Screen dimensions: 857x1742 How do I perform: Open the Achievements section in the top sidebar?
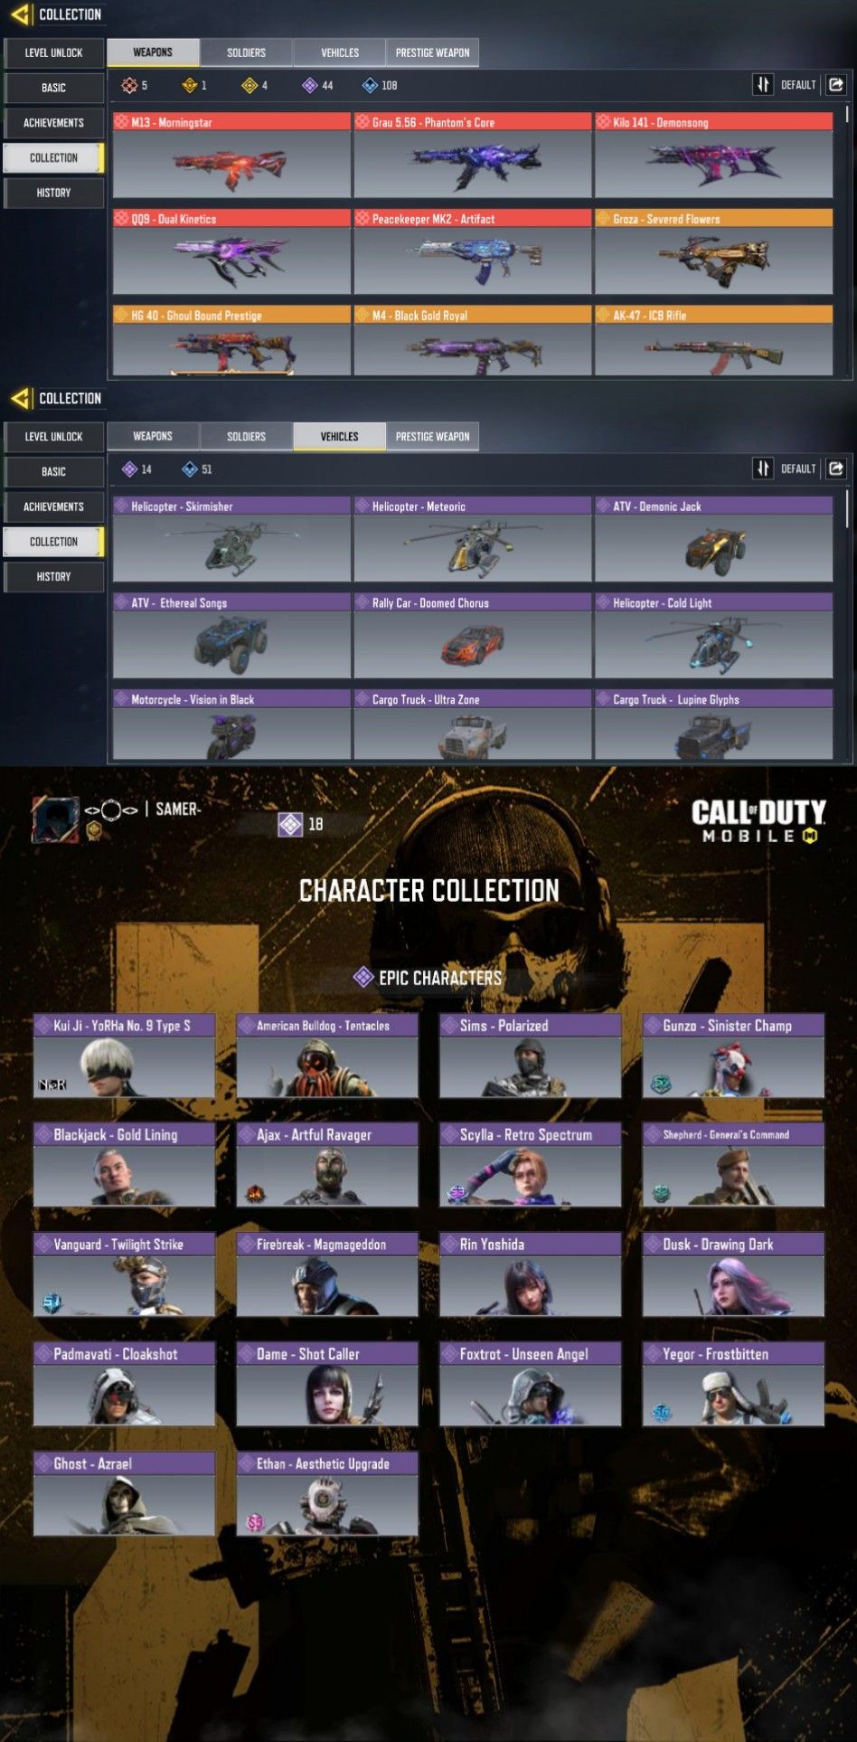pyautogui.click(x=53, y=123)
